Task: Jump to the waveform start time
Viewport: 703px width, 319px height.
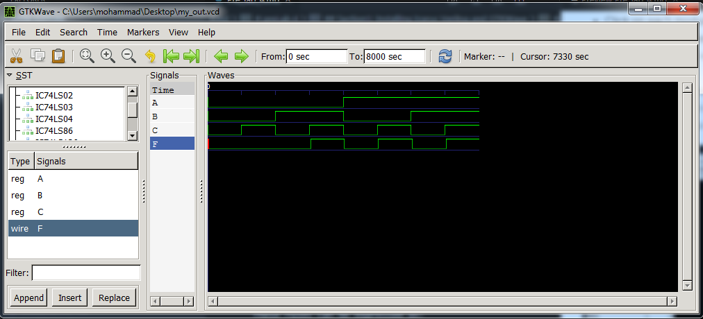Action: coord(171,56)
